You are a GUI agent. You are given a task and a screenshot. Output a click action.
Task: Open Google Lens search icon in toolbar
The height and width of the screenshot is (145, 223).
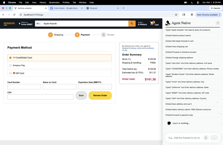click(184, 15)
